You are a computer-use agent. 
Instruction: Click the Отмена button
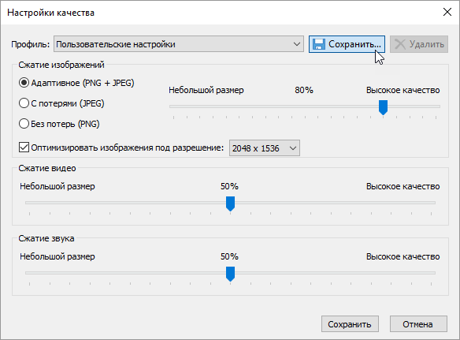(418, 324)
